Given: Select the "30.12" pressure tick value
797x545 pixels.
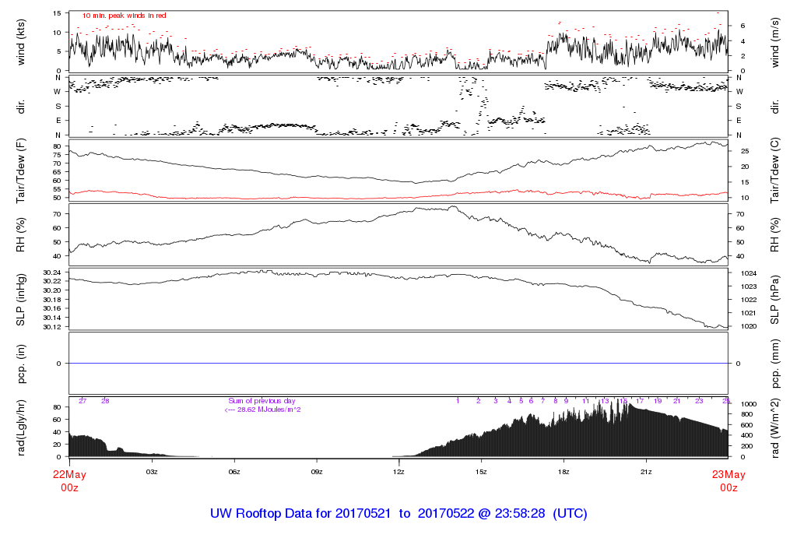Looking at the screenshot, I should 52,327.
